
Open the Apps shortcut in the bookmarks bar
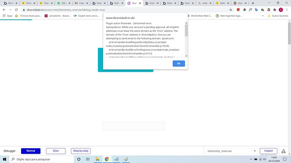[8, 16]
